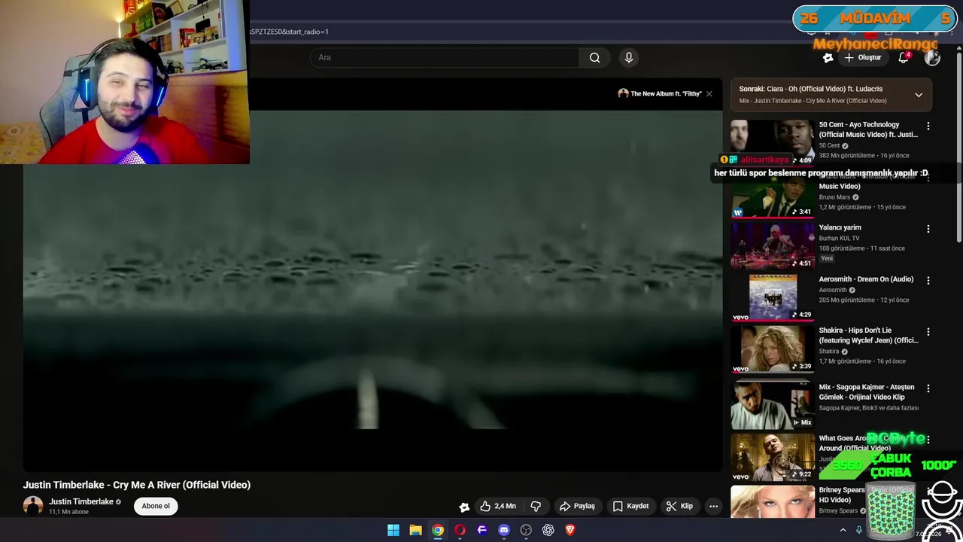Image resolution: width=963 pixels, height=542 pixels.
Task: Expand the Sonraki mix playlist panel
Action: [x=919, y=95]
